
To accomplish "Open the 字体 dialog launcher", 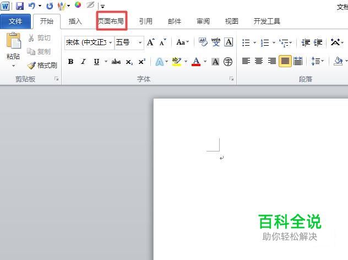I will (231, 79).
